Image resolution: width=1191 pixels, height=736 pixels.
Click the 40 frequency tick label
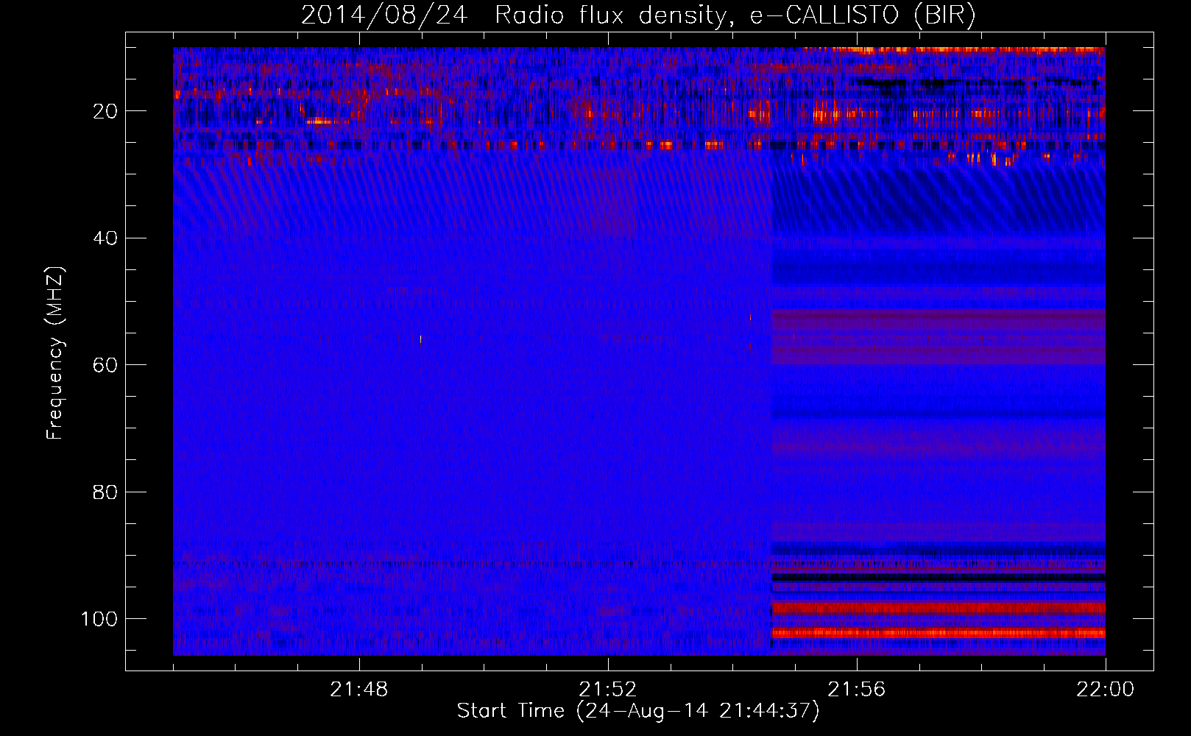(x=106, y=238)
